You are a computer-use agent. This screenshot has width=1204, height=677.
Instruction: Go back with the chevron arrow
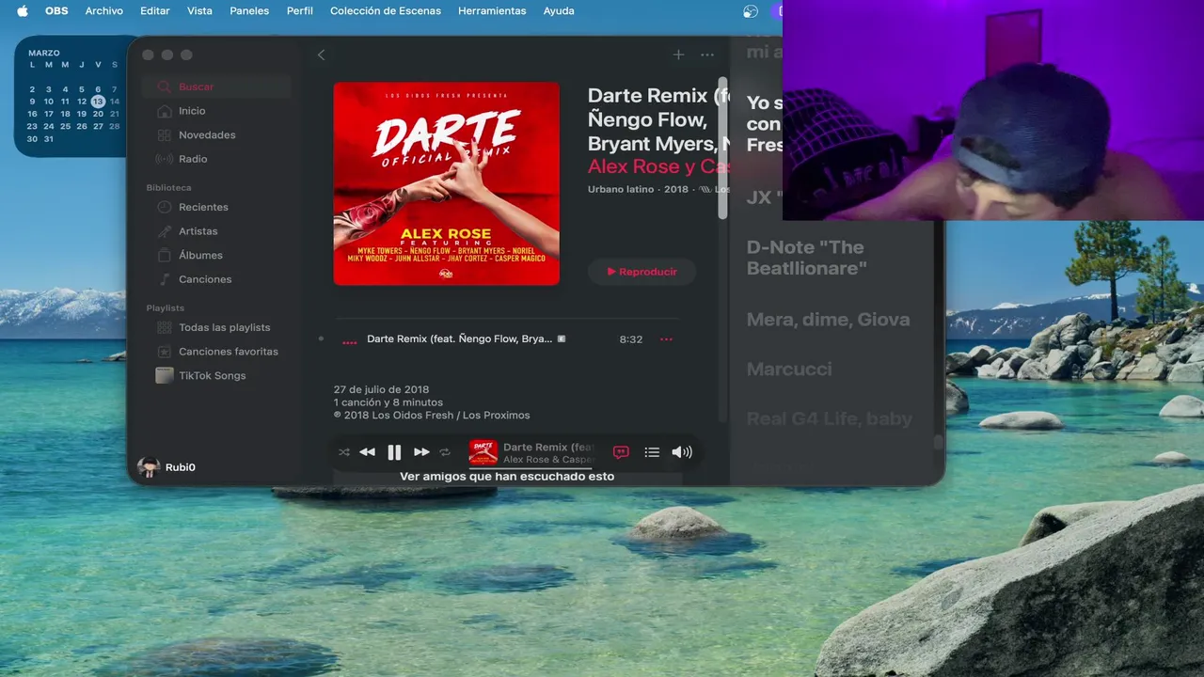click(321, 55)
